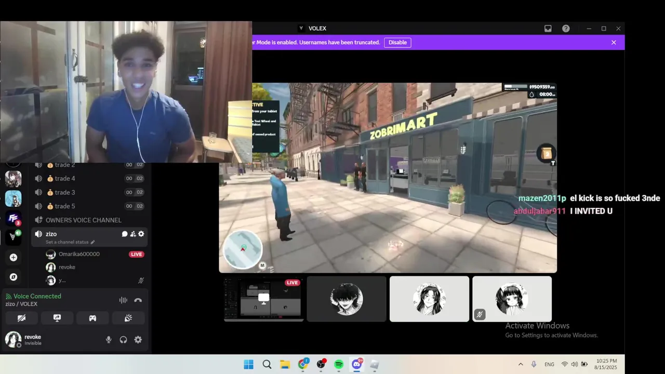Open the dark-haired anime avatar server

(14, 179)
